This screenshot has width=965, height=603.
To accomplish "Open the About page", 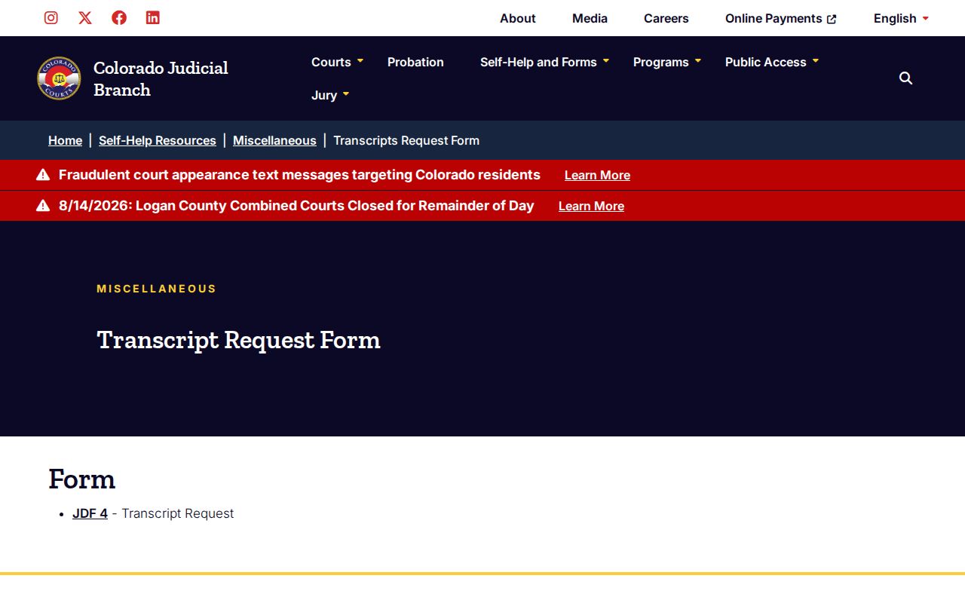I will [x=518, y=18].
